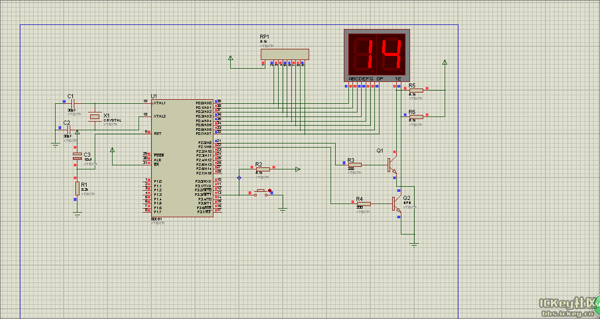
Task: Select the X1 crystal symbol
Action: 95,117
